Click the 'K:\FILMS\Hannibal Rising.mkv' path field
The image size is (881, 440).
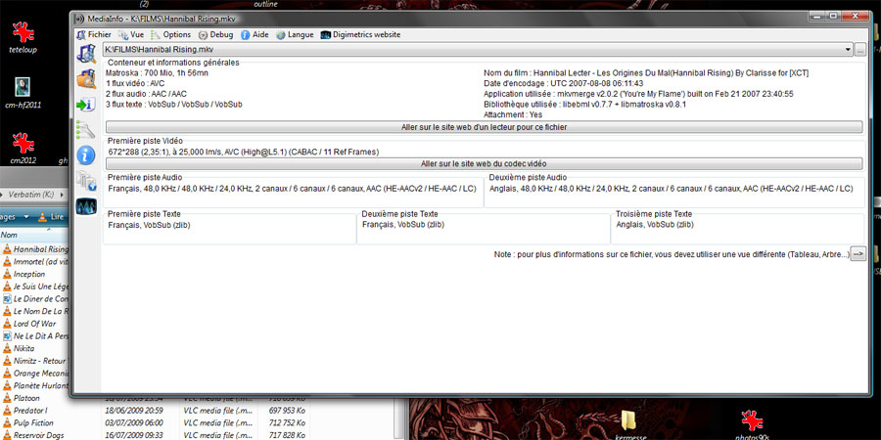point(478,50)
